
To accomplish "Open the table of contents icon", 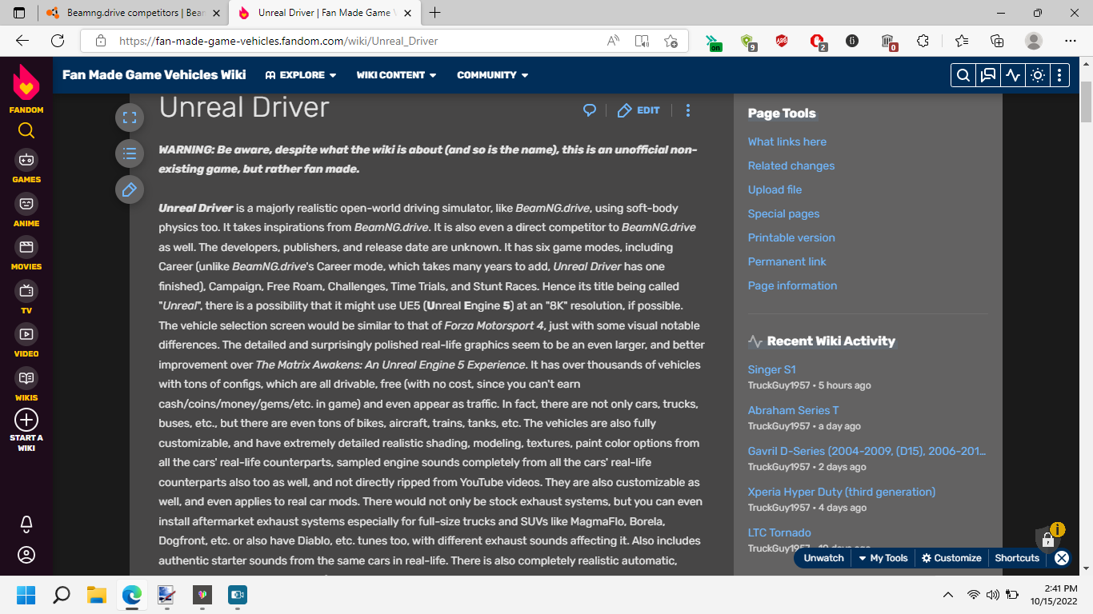I will pos(130,153).
